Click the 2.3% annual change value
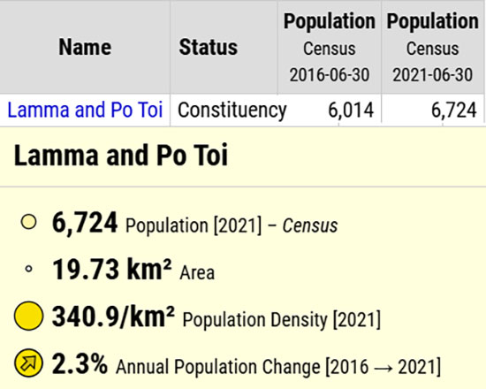 [80, 363]
